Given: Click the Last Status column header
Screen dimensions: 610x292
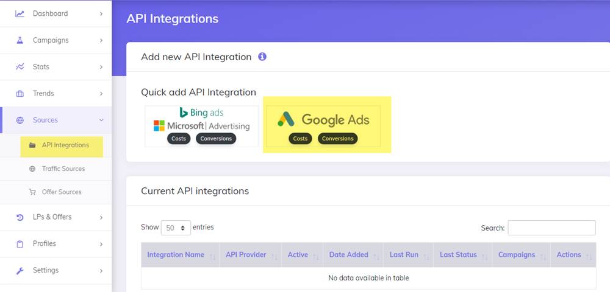Looking at the screenshot, I should click(463, 255).
